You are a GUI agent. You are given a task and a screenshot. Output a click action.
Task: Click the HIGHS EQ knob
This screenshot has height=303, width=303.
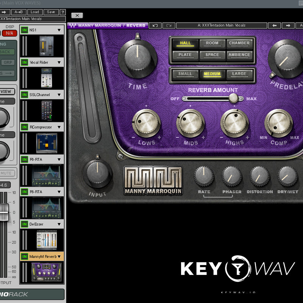(x=234, y=123)
